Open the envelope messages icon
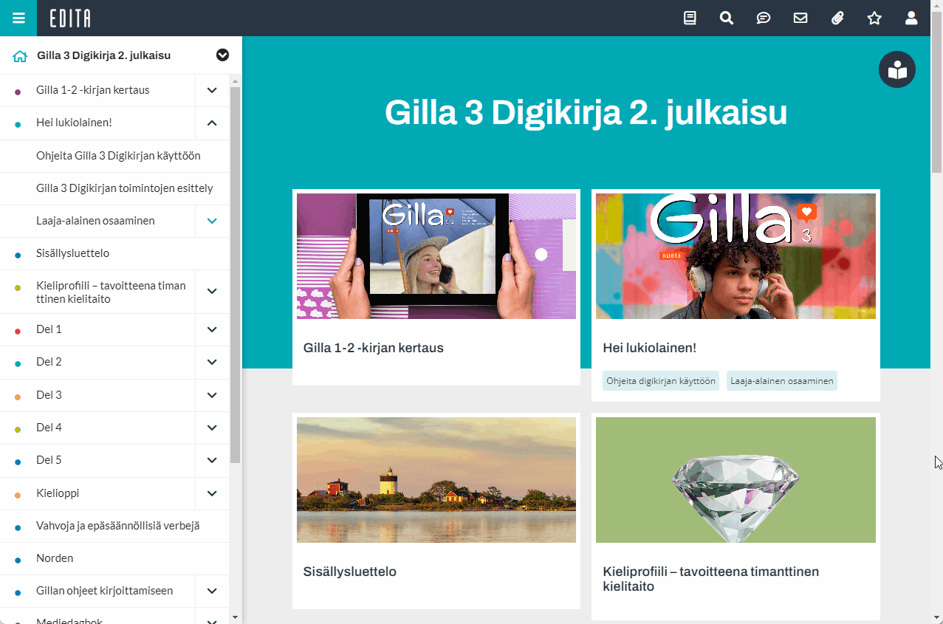Viewport: 943px width, 624px height. click(800, 18)
